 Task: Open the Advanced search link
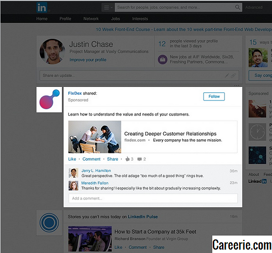pyautogui.click(x=254, y=7)
